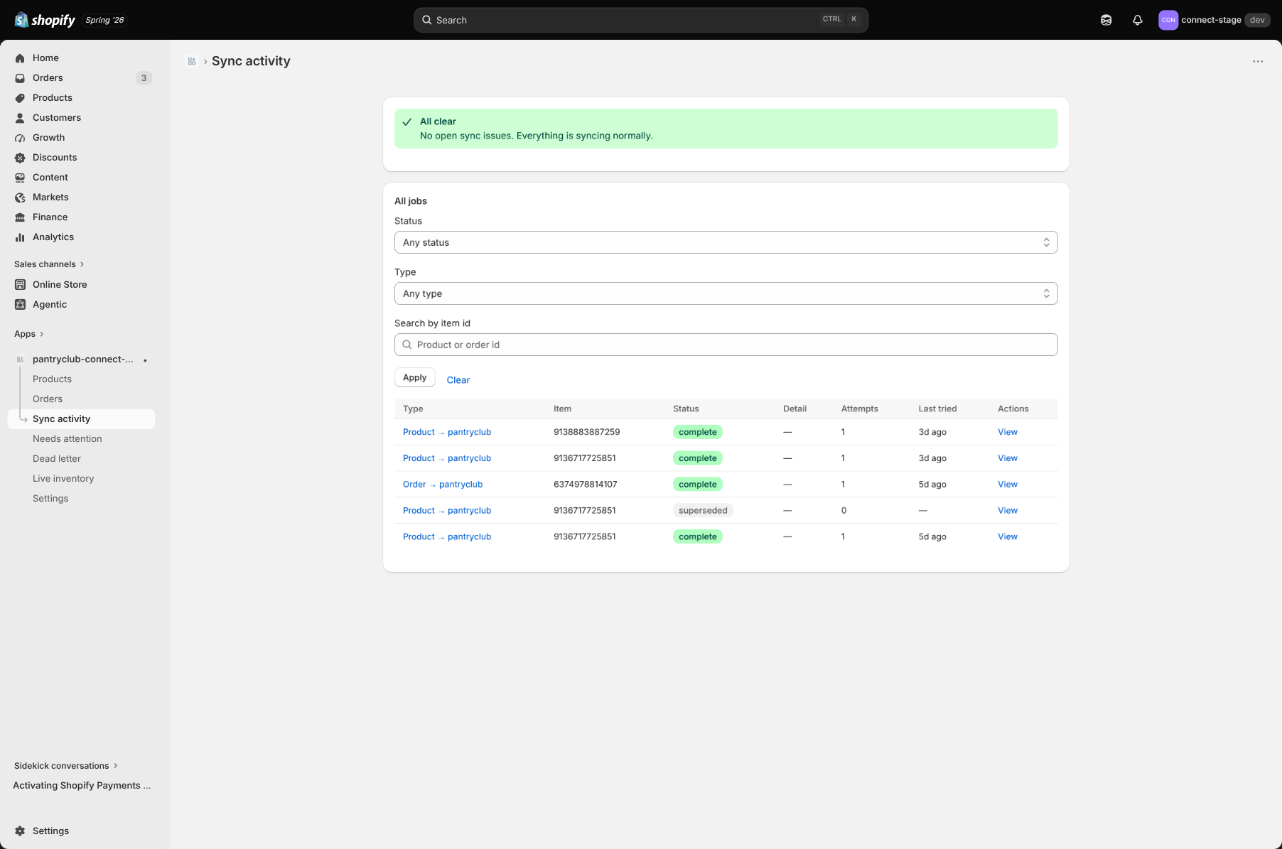The width and height of the screenshot is (1282, 849).
Task: Open Live inventory page
Action: [x=63, y=479]
